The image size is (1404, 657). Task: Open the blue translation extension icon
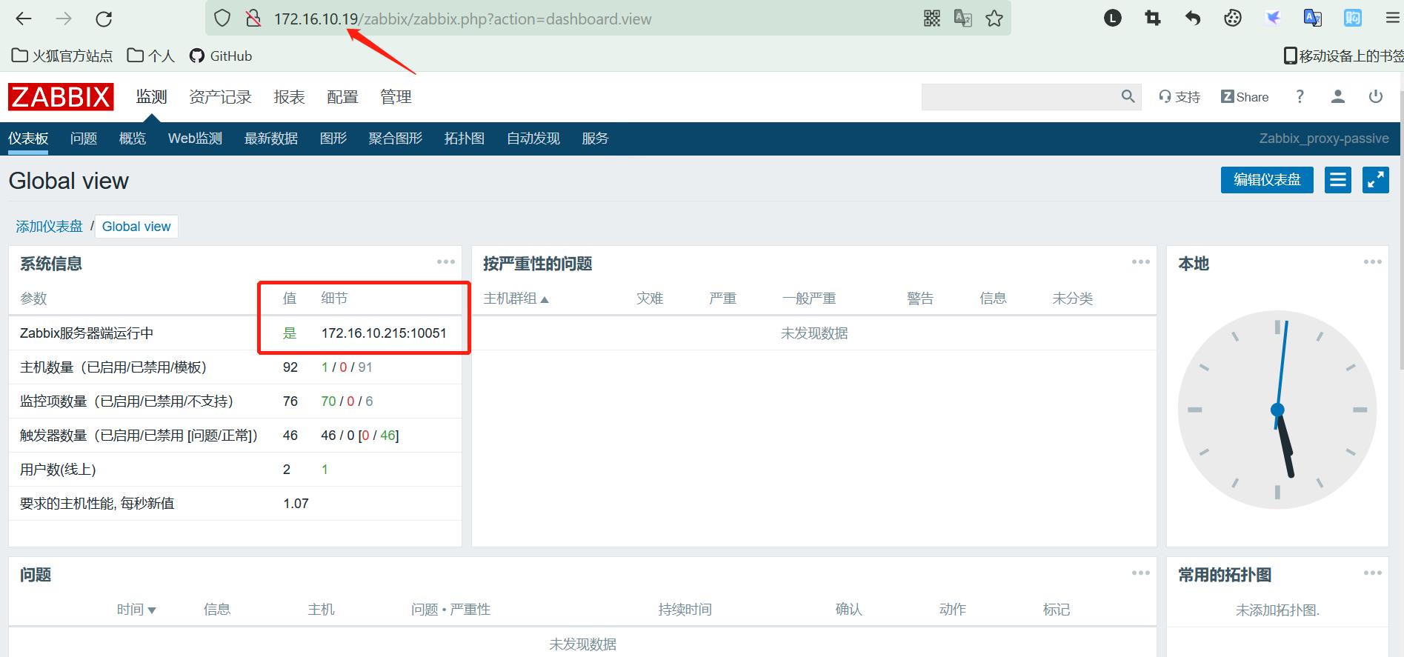tap(1313, 19)
